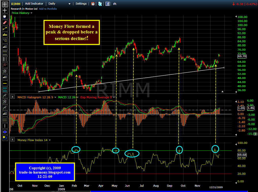Screen dimensions: 258x192
Task: Select the pink eraser tool
Action: pos(5,23)
